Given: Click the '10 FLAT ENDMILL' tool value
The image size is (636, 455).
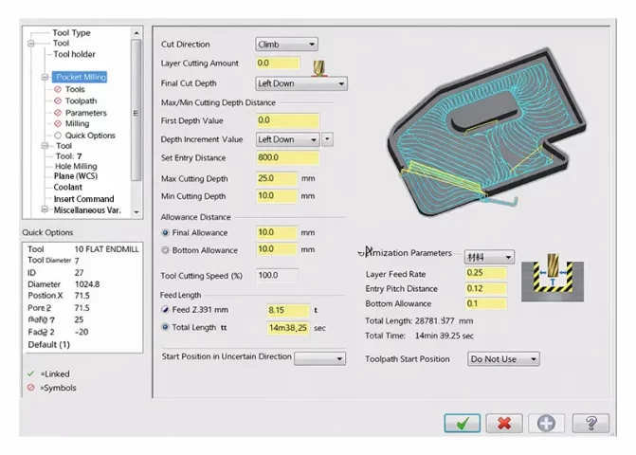Looking at the screenshot, I should (107, 249).
